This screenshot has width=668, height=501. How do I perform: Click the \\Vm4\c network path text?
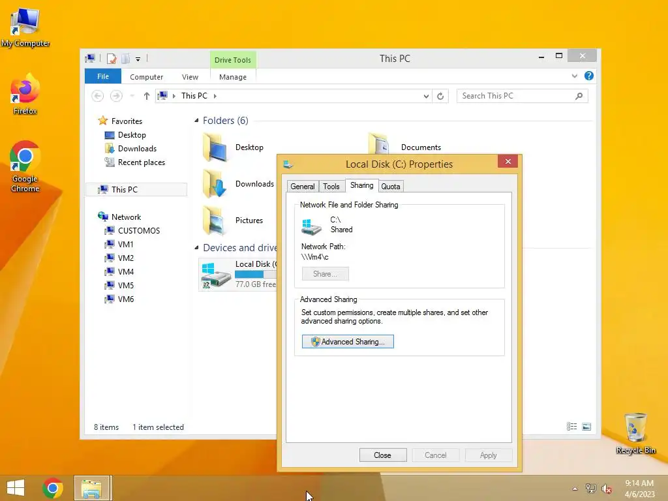tap(315, 257)
